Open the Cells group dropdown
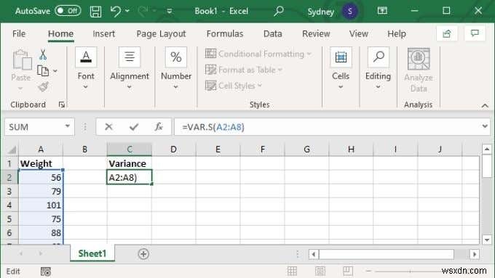 coord(341,69)
